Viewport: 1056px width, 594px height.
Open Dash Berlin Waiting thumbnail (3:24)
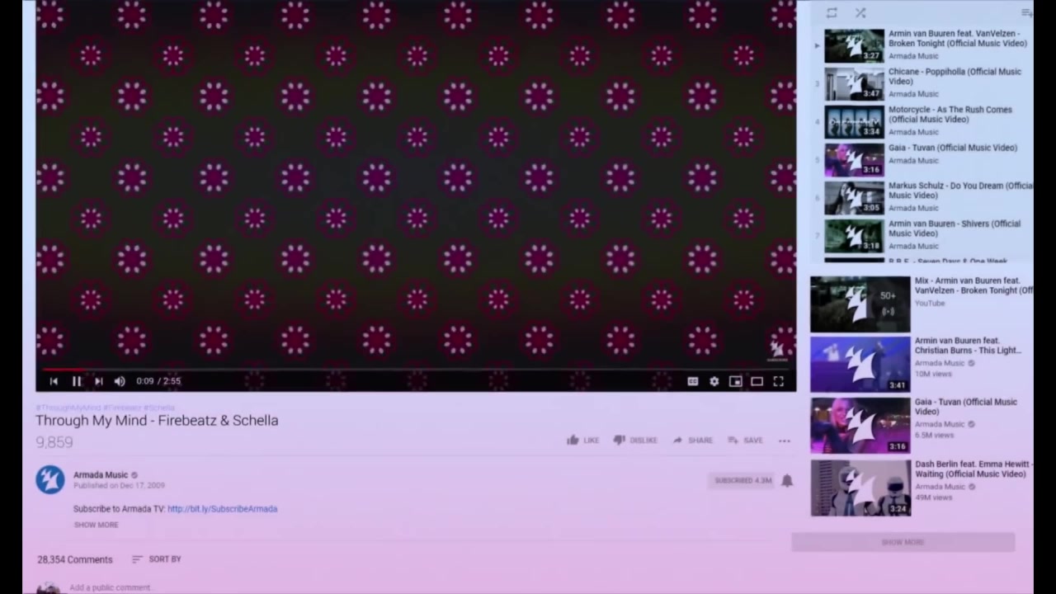point(860,488)
